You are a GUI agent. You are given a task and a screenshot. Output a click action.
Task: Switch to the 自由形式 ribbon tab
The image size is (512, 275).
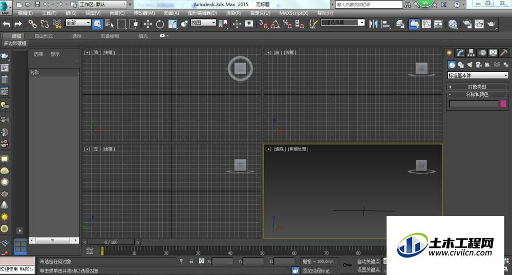click(x=44, y=36)
